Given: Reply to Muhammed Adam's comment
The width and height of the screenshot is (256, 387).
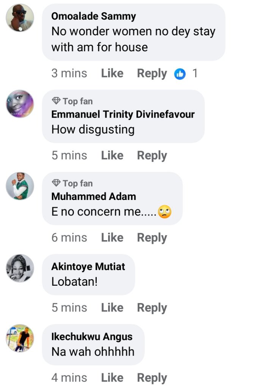Looking at the screenshot, I should click(x=152, y=238).
